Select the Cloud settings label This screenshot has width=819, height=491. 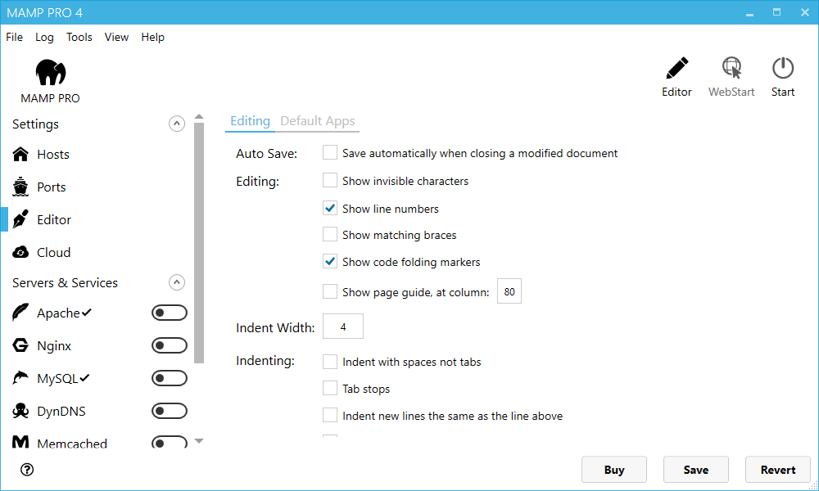point(54,253)
